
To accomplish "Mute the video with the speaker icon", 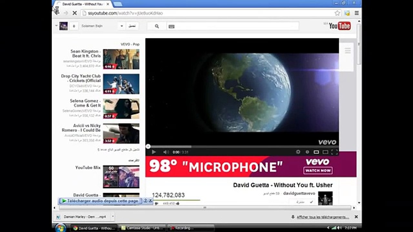I will [x=166, y=152].
